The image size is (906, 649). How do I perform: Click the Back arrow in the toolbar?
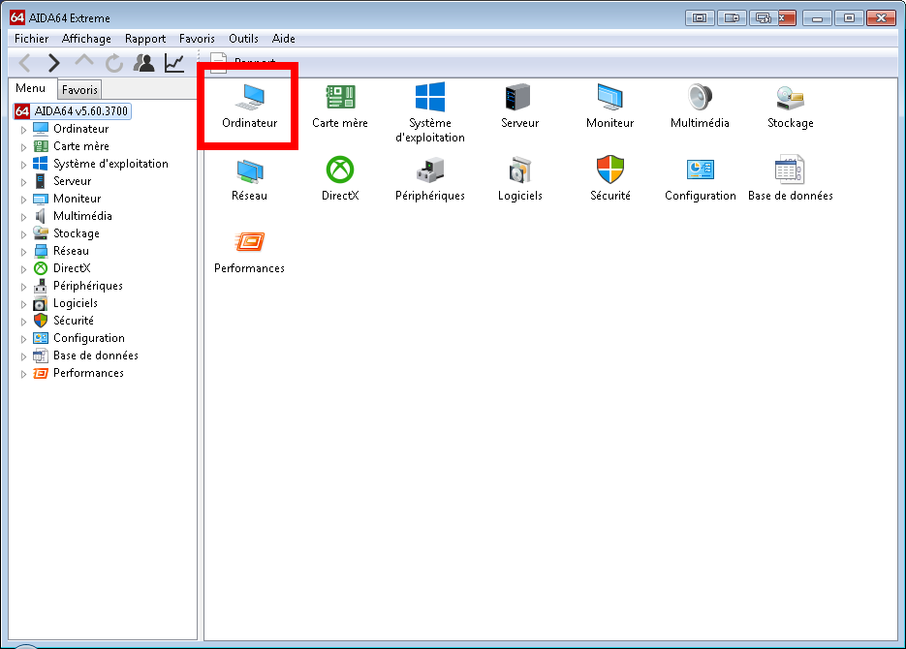point(25,62)
